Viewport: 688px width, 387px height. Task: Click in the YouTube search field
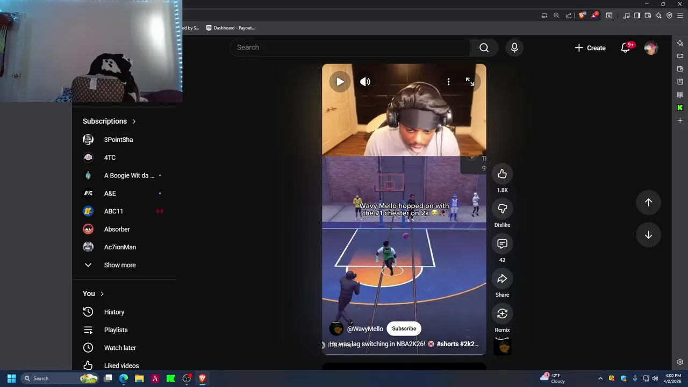click(350, 48)
